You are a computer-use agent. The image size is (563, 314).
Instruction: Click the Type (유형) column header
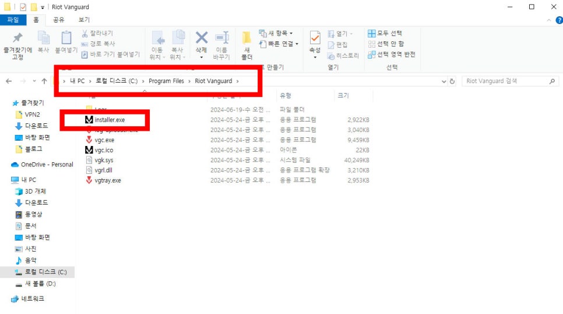point(286,95)
